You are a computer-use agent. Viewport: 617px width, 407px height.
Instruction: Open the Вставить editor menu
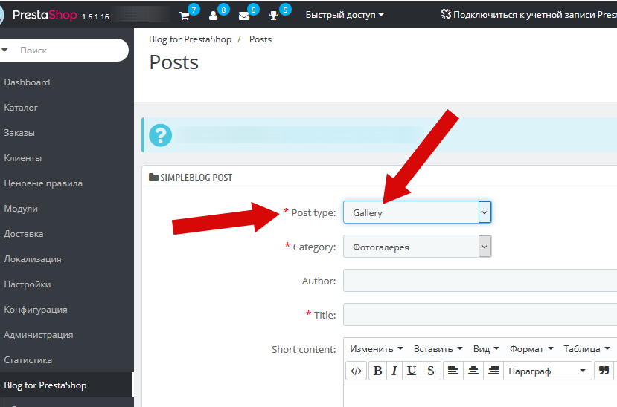(438, 349)
